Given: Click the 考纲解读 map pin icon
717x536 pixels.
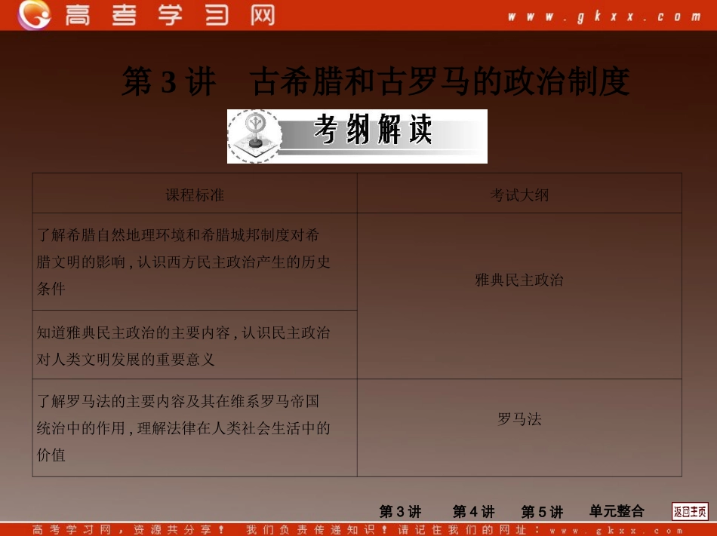Looking at the screenshot, I should (x=256, y=136).
